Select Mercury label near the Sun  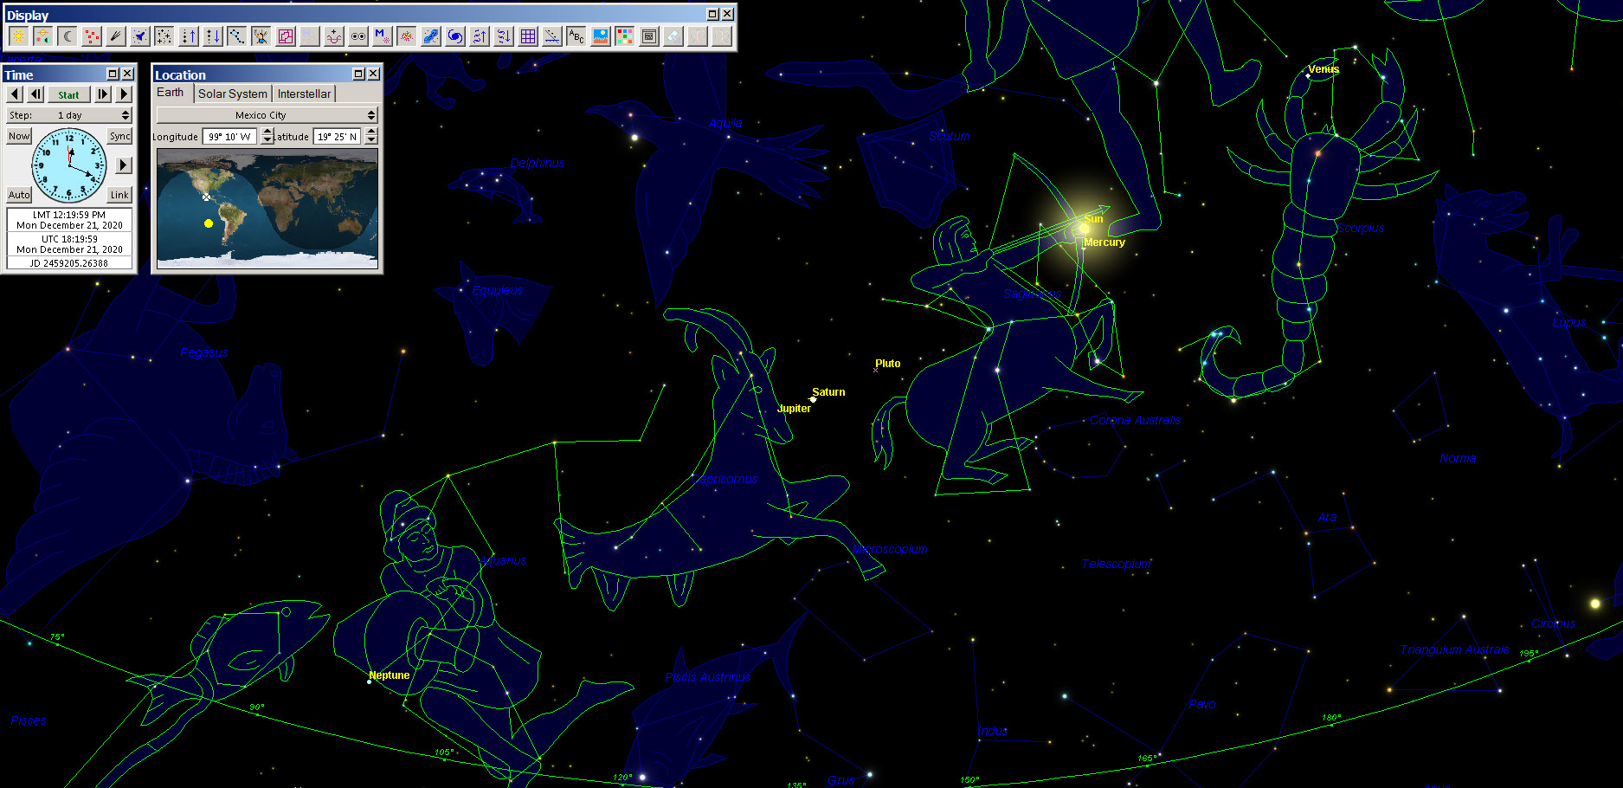click(1104, 242)
